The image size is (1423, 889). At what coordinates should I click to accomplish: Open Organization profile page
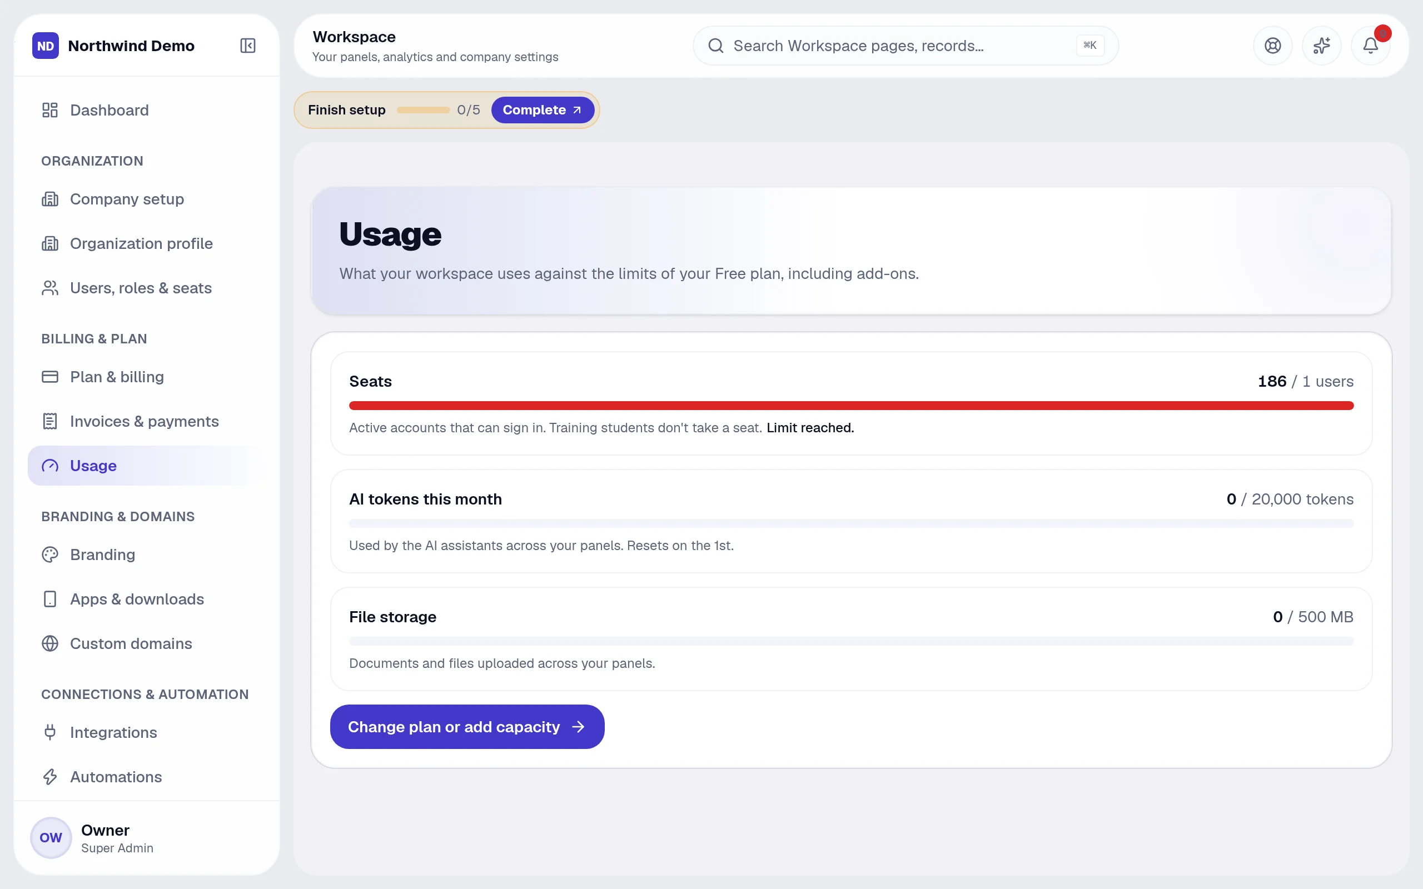coord(147,243)
